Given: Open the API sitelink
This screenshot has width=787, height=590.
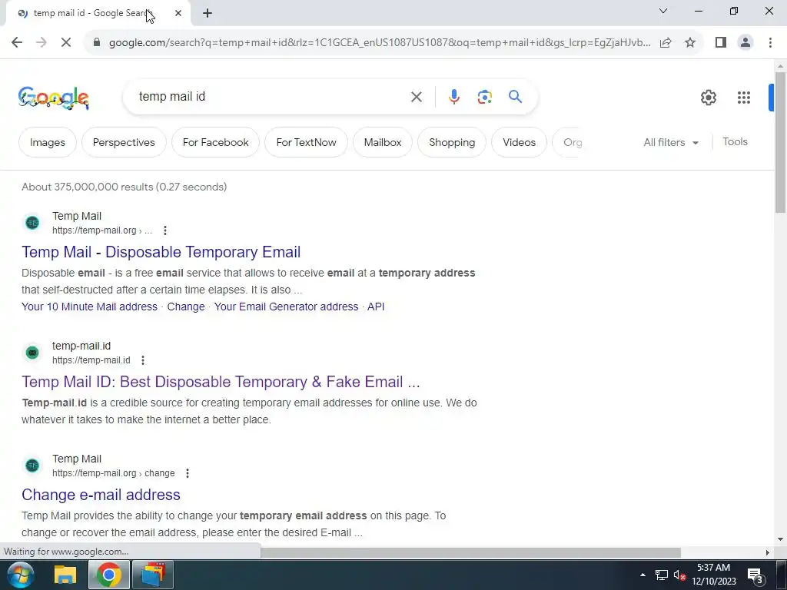Looking at the screenshot, I should tap(376, 307).
